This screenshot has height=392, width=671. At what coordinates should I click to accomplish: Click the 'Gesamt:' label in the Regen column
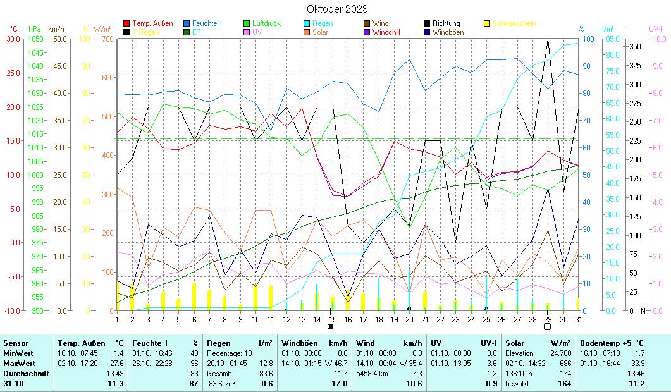pos(219,374)
